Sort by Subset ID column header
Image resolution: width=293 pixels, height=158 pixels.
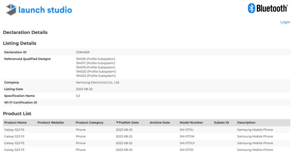click(x=221, y=123)
